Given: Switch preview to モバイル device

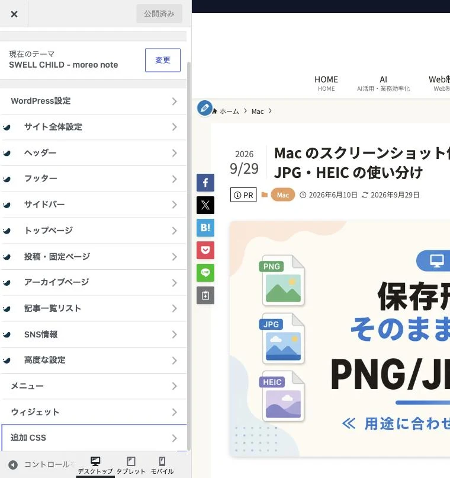Looking at the screenshot, I should [162, 465].
